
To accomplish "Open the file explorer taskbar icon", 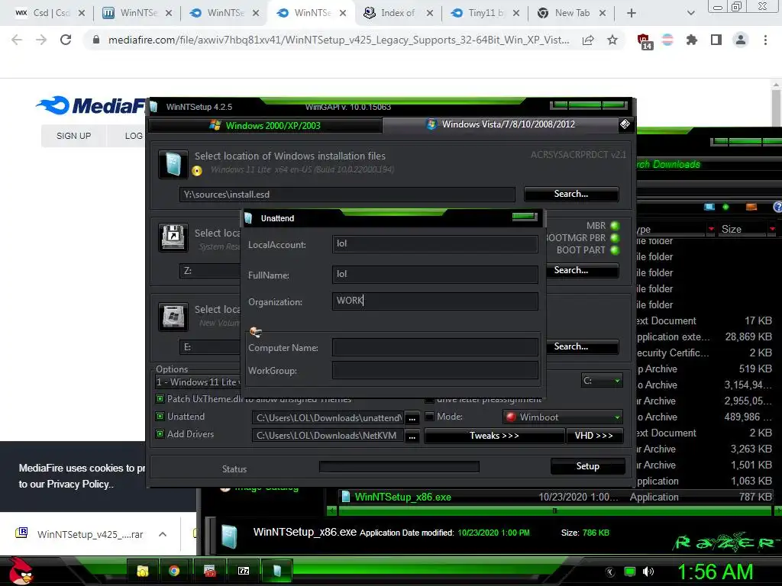I will [x=143, y=571].
